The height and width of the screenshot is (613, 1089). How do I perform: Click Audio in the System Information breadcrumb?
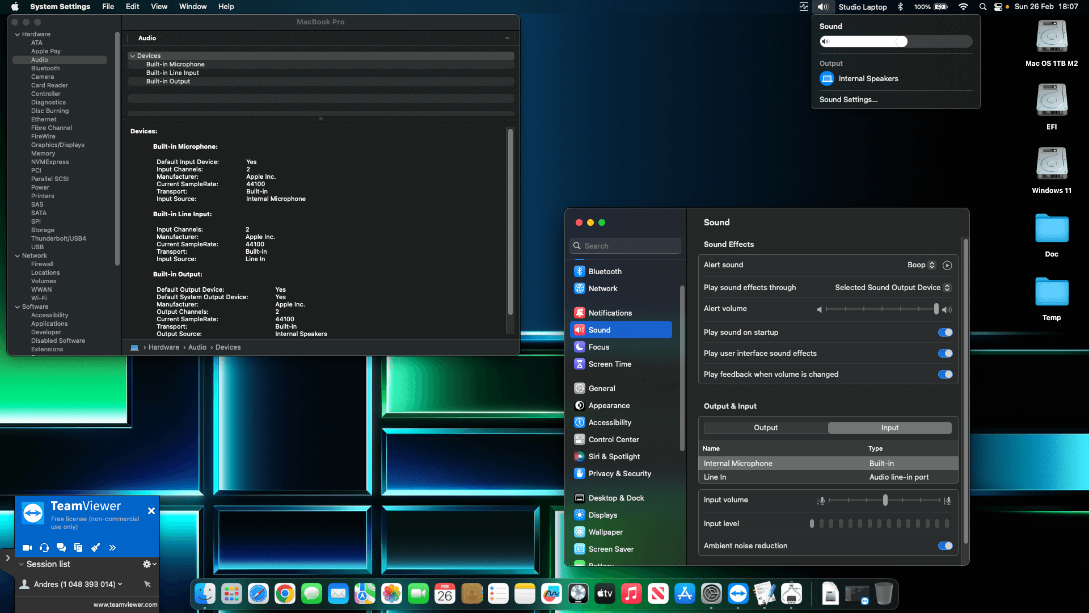[197, 347]
